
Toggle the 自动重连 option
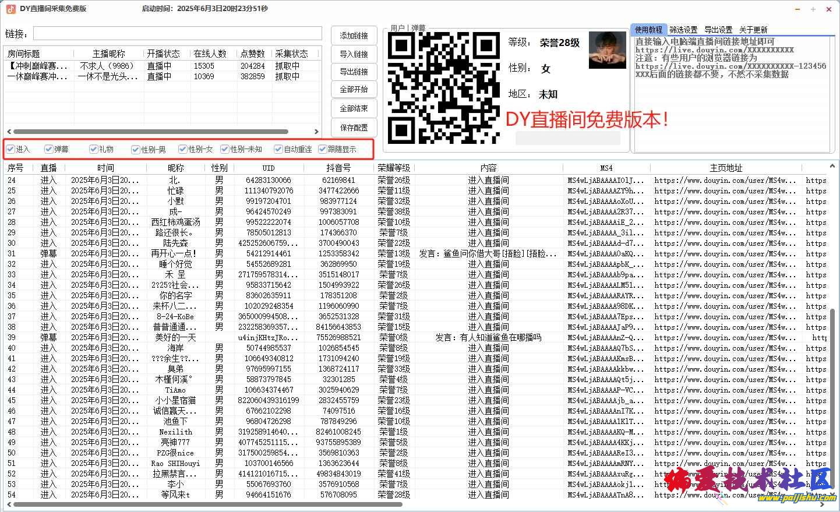click(x=278, y=149)
